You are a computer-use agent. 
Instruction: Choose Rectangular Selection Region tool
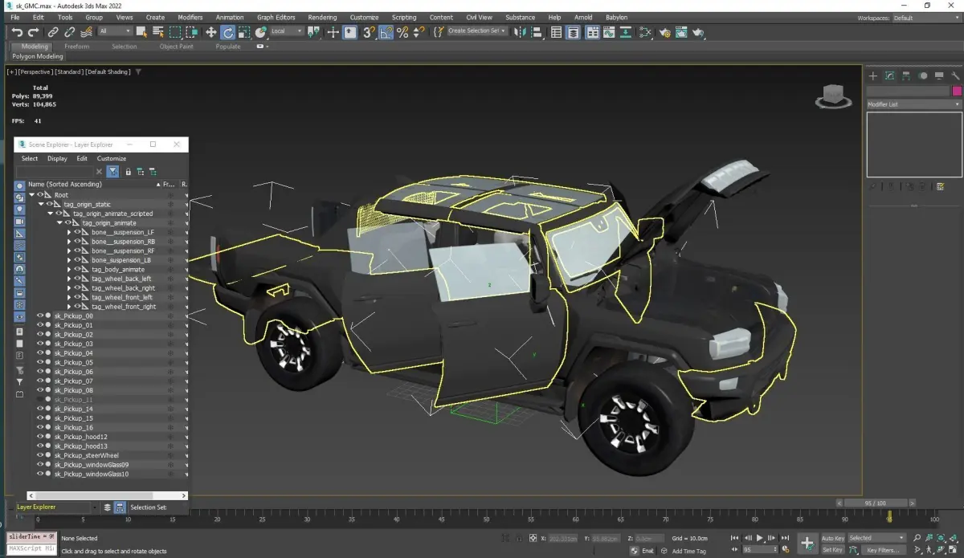174,32
